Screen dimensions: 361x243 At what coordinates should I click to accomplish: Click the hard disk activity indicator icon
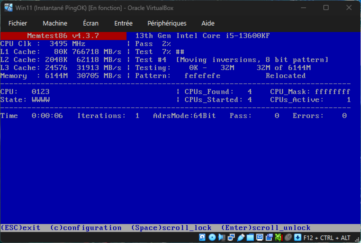point(202,237)
